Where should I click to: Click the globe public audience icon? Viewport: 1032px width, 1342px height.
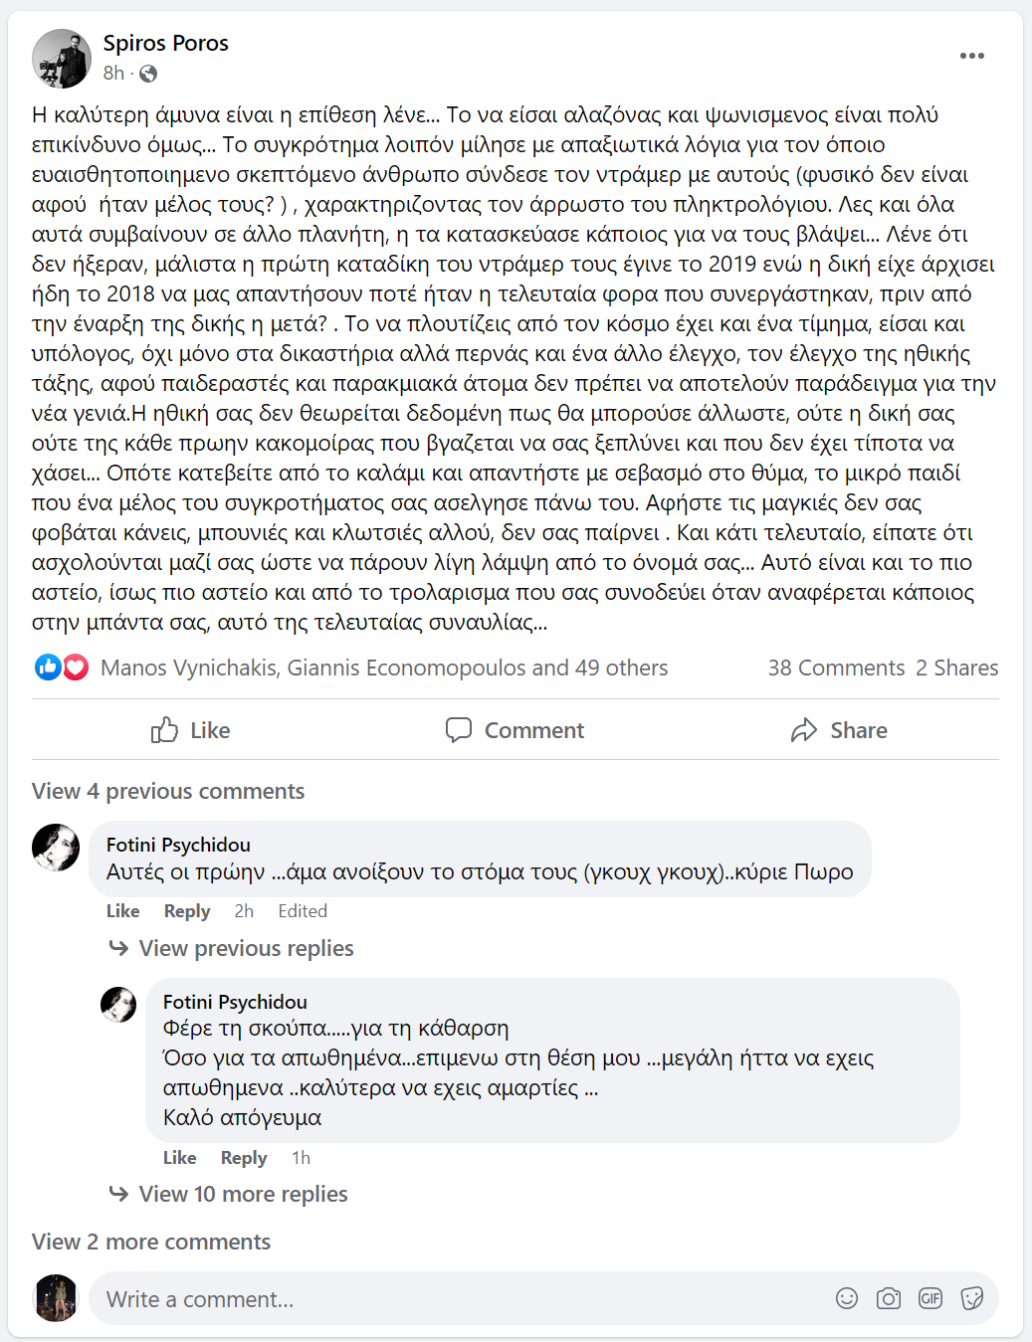point(148,74)
